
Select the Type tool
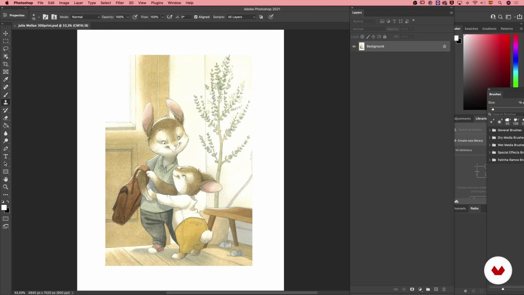click(x=6, y=156)
